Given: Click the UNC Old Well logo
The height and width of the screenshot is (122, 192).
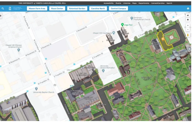Looking at the screenshot, I should 10,8.
